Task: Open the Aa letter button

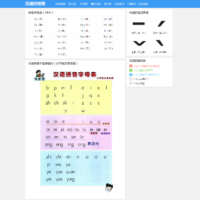Action: [39, 19]
